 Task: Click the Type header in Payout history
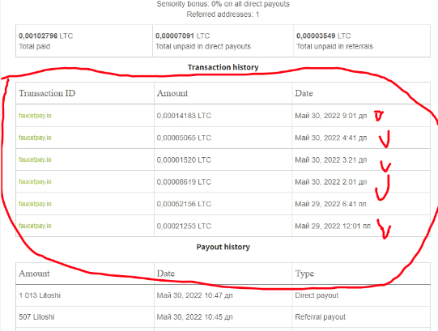pos(304,274)
